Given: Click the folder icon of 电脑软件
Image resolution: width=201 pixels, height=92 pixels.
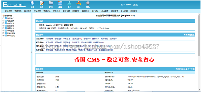Looking at the screenshot, I should pyautogui.click(x=6, y=21).
